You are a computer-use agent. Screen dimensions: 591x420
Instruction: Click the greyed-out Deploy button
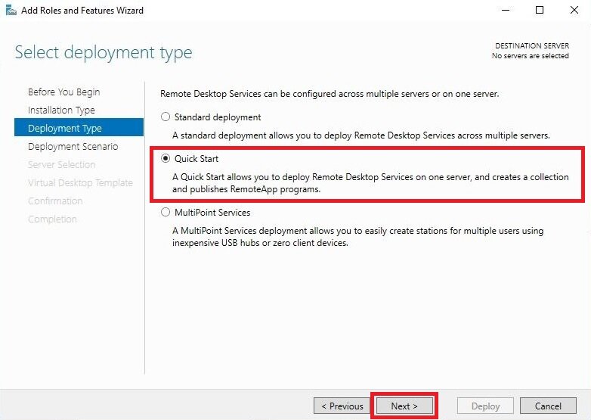pos(485,406)
